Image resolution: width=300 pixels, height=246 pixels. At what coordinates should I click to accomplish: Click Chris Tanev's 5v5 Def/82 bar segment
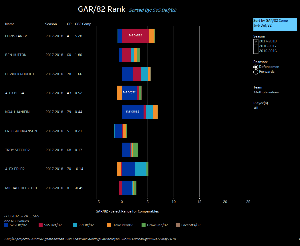point(135,36)
